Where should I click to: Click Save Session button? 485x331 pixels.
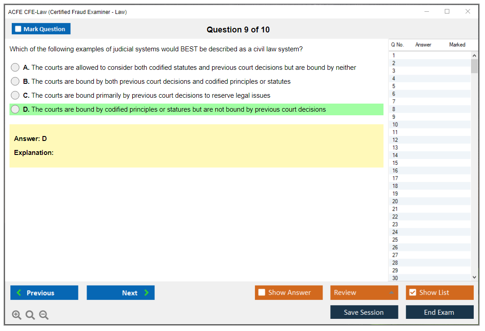[x=364, y=312]
